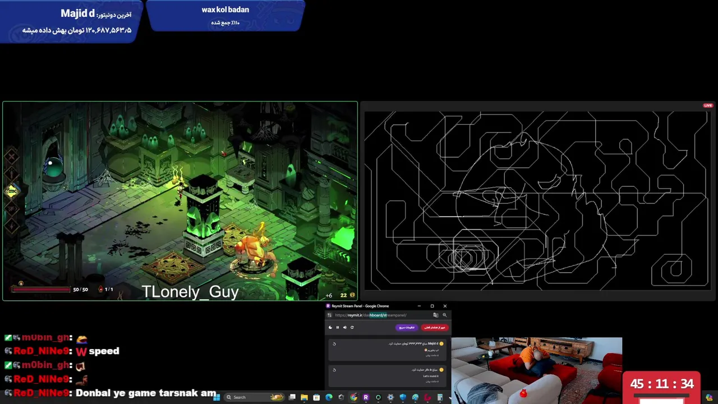
Task: Click the ReD_NiNe9 "W speed" chat message
Action: 62,351
